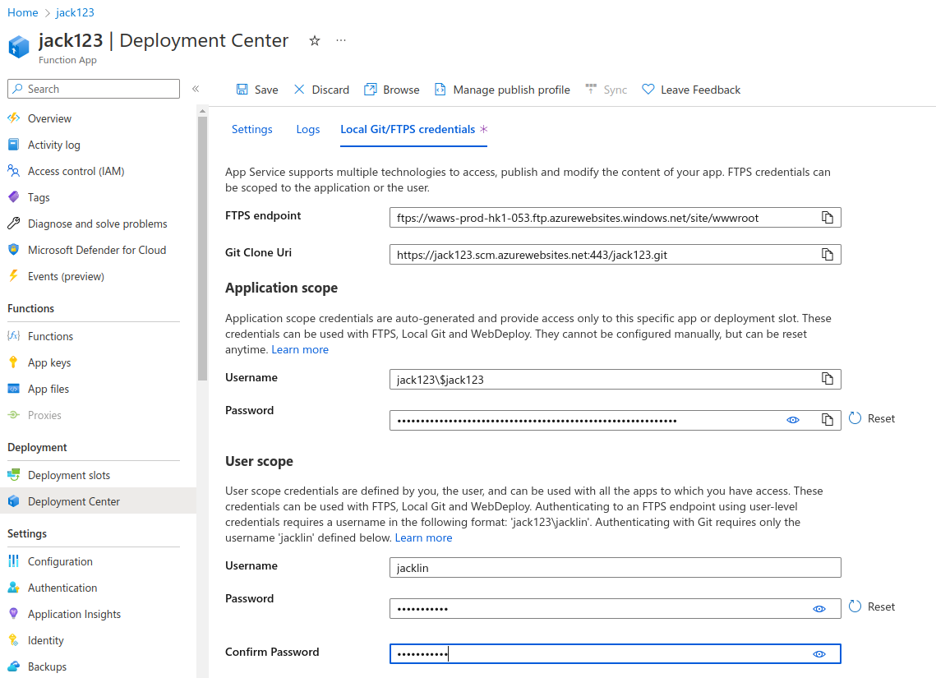Viewport: 936px width, 678px height.
Task: Open Learn more under Application scope
Action: (x=300, y=349)
